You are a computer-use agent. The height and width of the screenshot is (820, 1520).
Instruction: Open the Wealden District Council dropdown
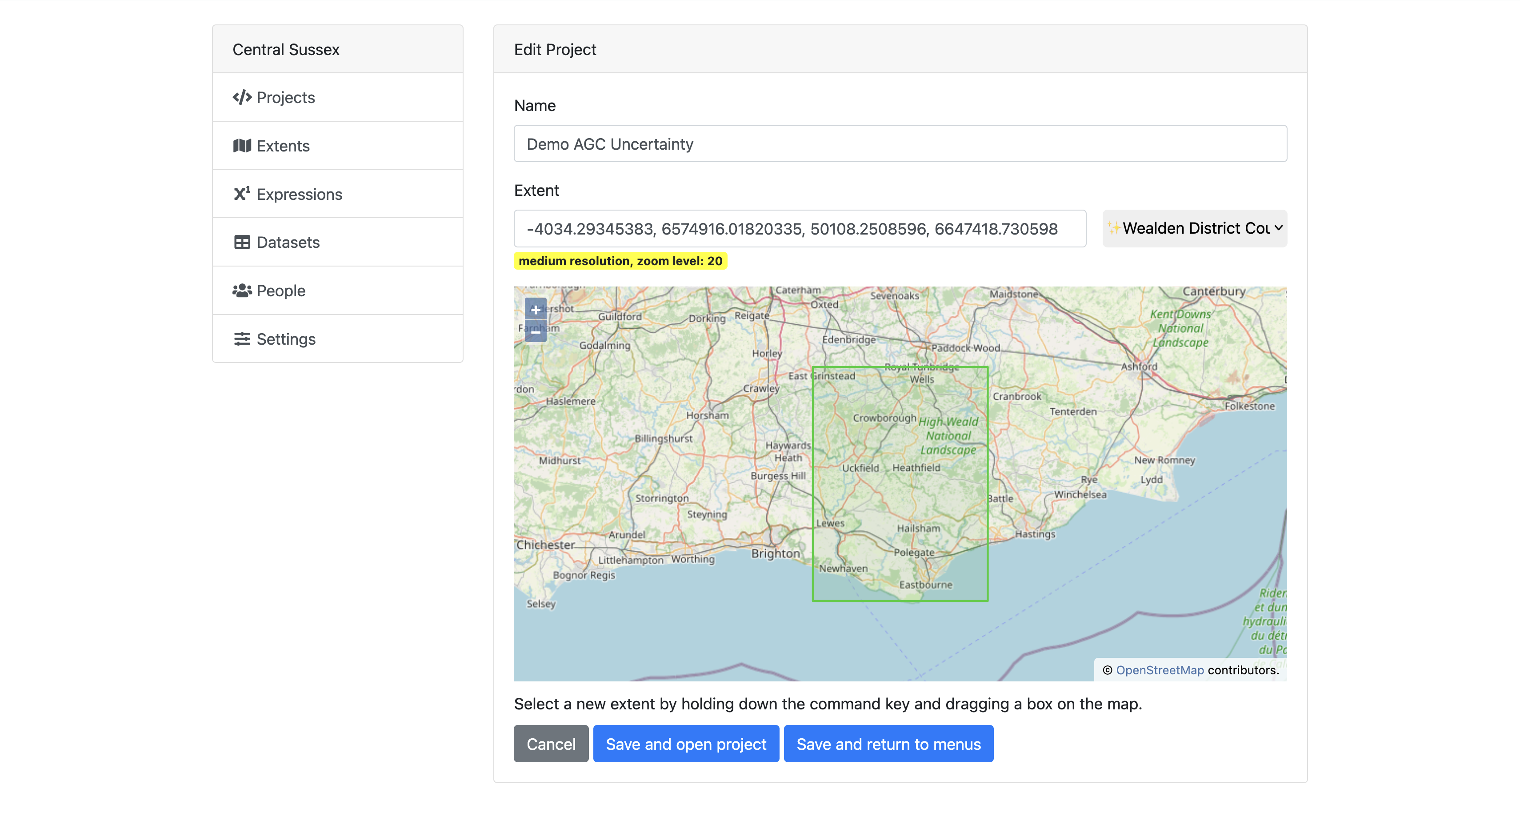point(1194,229)
